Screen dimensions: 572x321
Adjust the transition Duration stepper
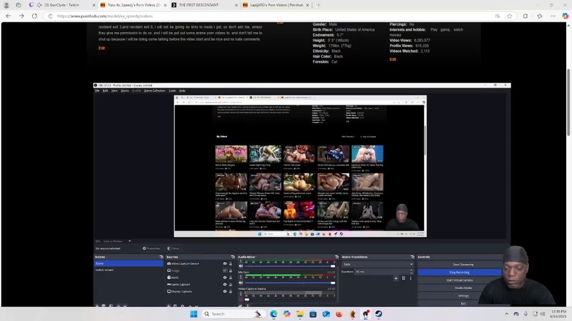click(x=411, y=272)
